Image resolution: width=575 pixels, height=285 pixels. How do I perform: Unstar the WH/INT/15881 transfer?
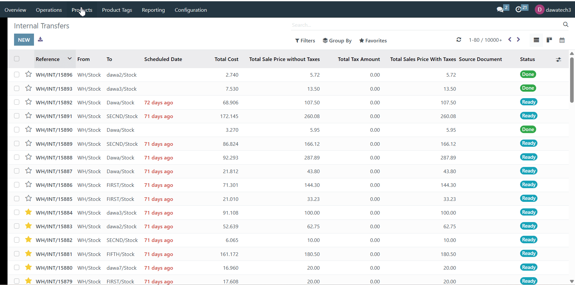point(28,254)
